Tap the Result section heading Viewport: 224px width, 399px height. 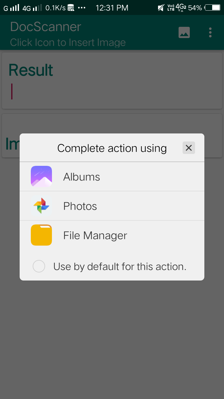30,70
